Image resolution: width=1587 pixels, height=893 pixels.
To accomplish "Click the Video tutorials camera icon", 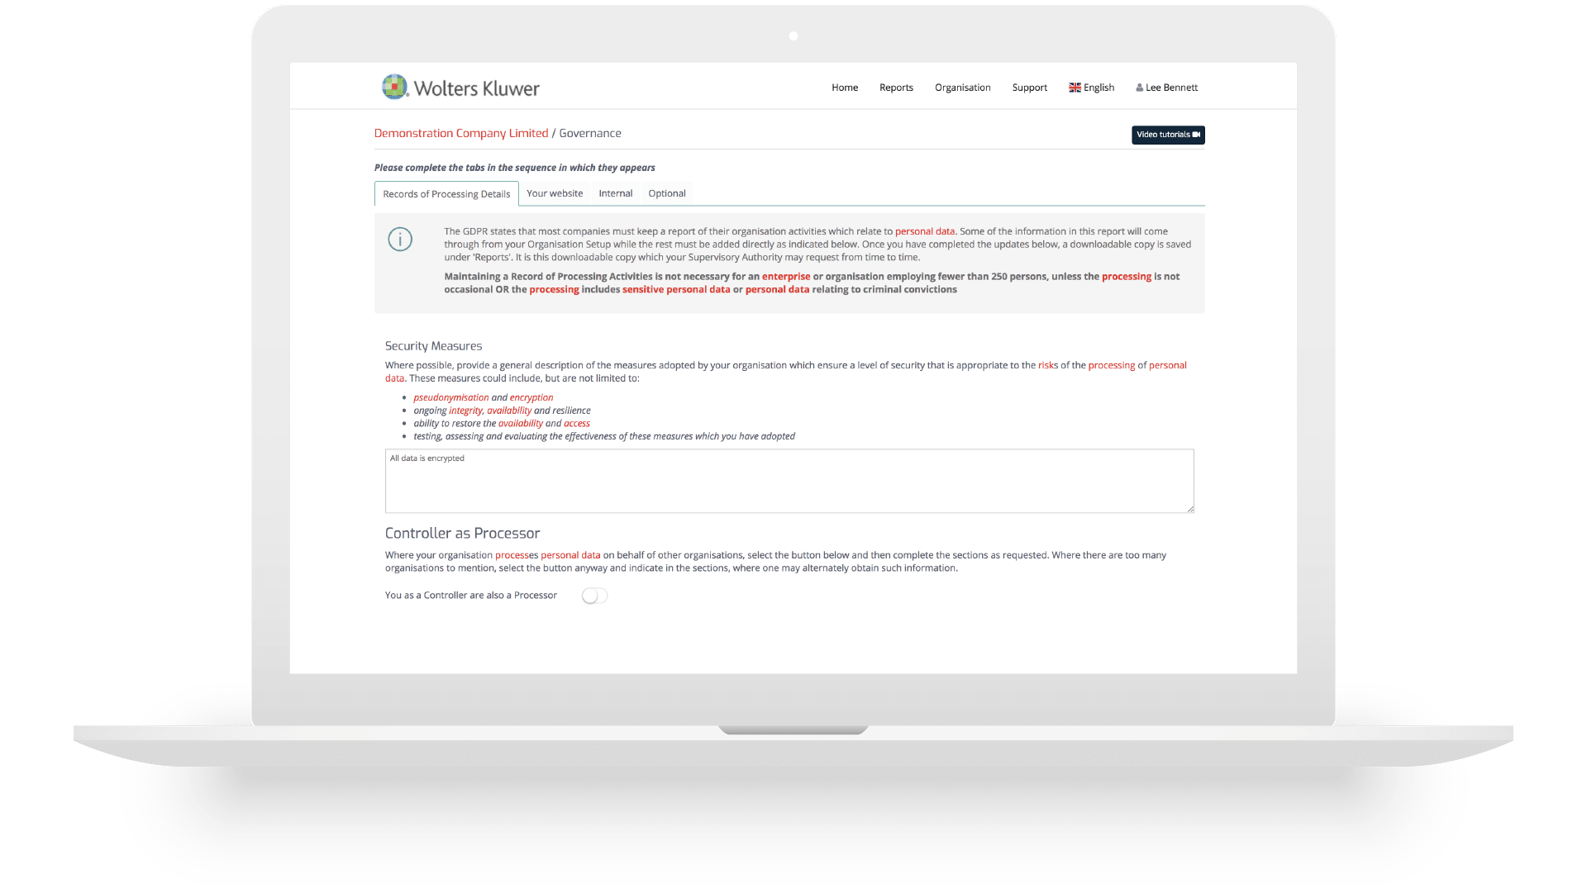I will click(x=1196, y=134).
